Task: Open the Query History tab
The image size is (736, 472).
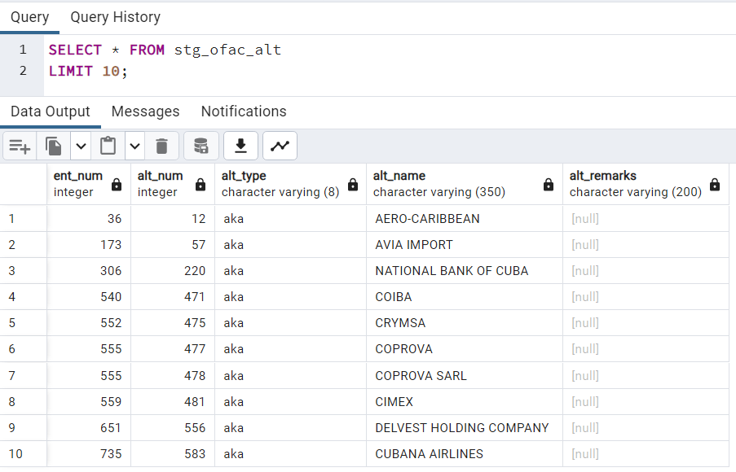Action: click(116, 17)
